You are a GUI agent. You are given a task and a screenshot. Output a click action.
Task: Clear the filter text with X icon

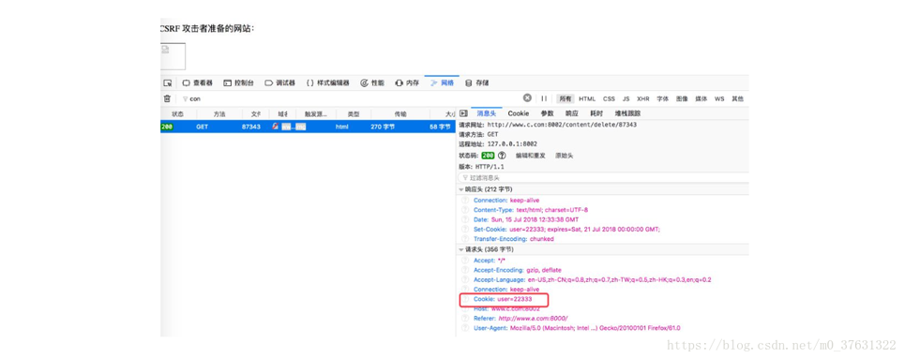[x=527, y=98]
